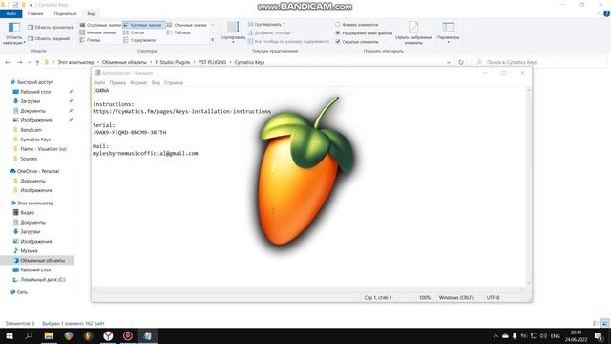Toggle file name extensions checkbox
The height and width of the screenshot is (344, 611).
[x=338, y=33]
